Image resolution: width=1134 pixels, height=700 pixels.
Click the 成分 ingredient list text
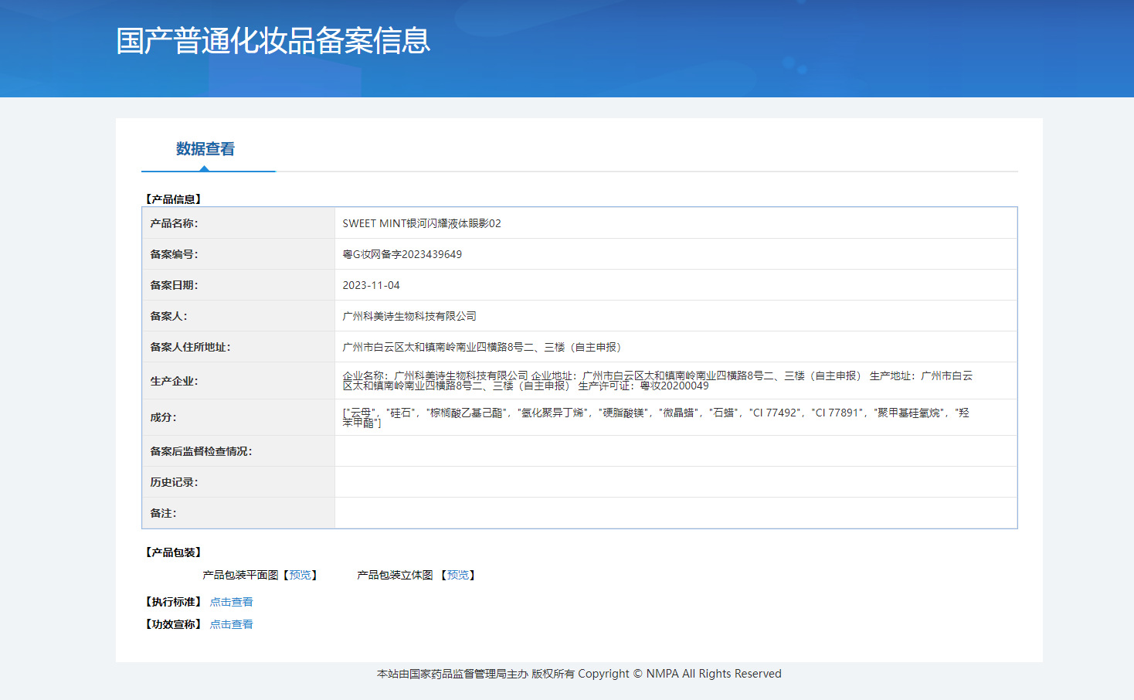655,417
